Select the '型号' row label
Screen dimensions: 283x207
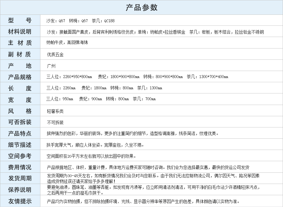[20, 20]
